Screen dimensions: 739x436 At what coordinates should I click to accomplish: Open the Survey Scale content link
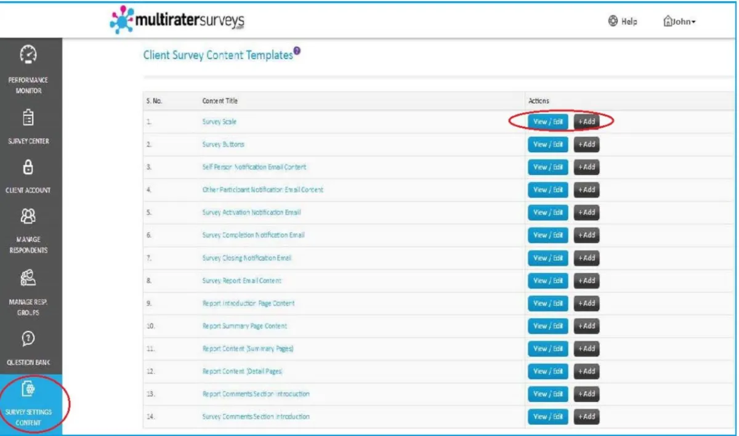219,121
